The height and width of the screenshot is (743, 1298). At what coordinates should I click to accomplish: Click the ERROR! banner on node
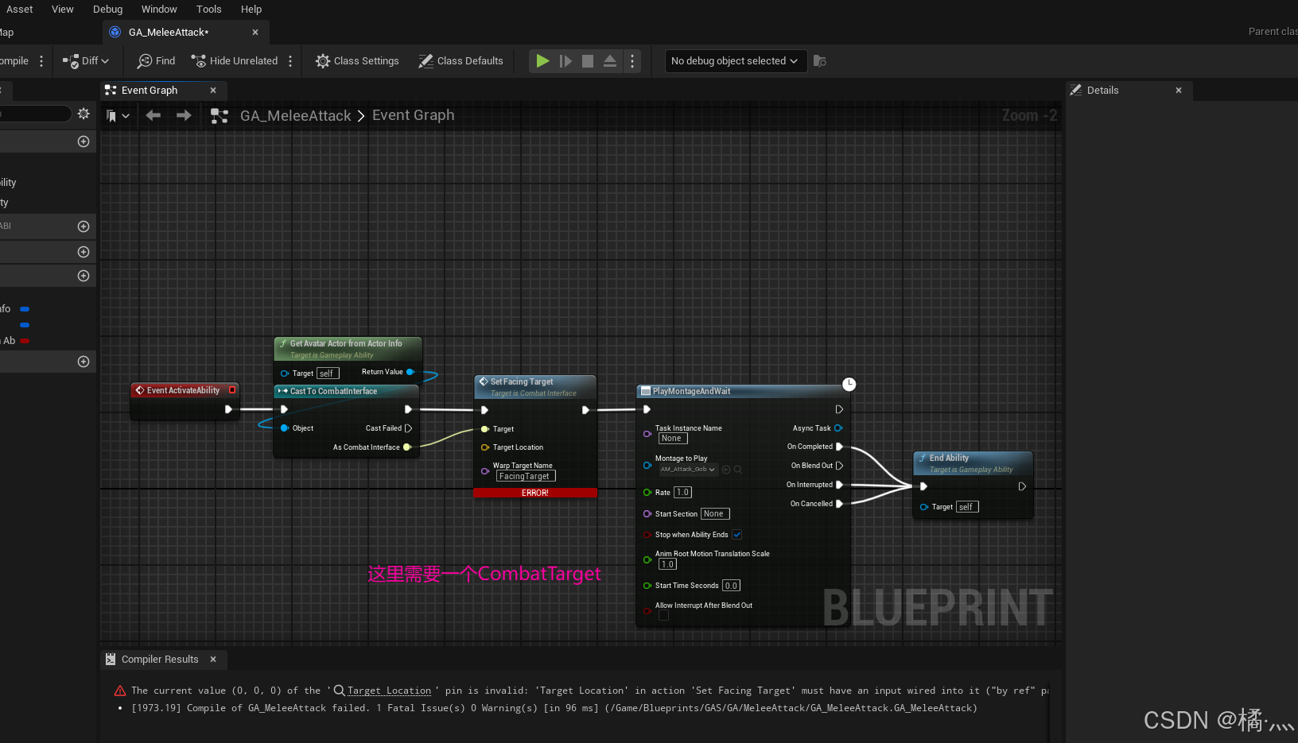535,493
